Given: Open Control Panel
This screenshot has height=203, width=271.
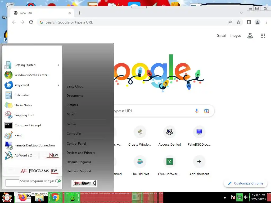Looking at the screenshot, I should [76, 144].
